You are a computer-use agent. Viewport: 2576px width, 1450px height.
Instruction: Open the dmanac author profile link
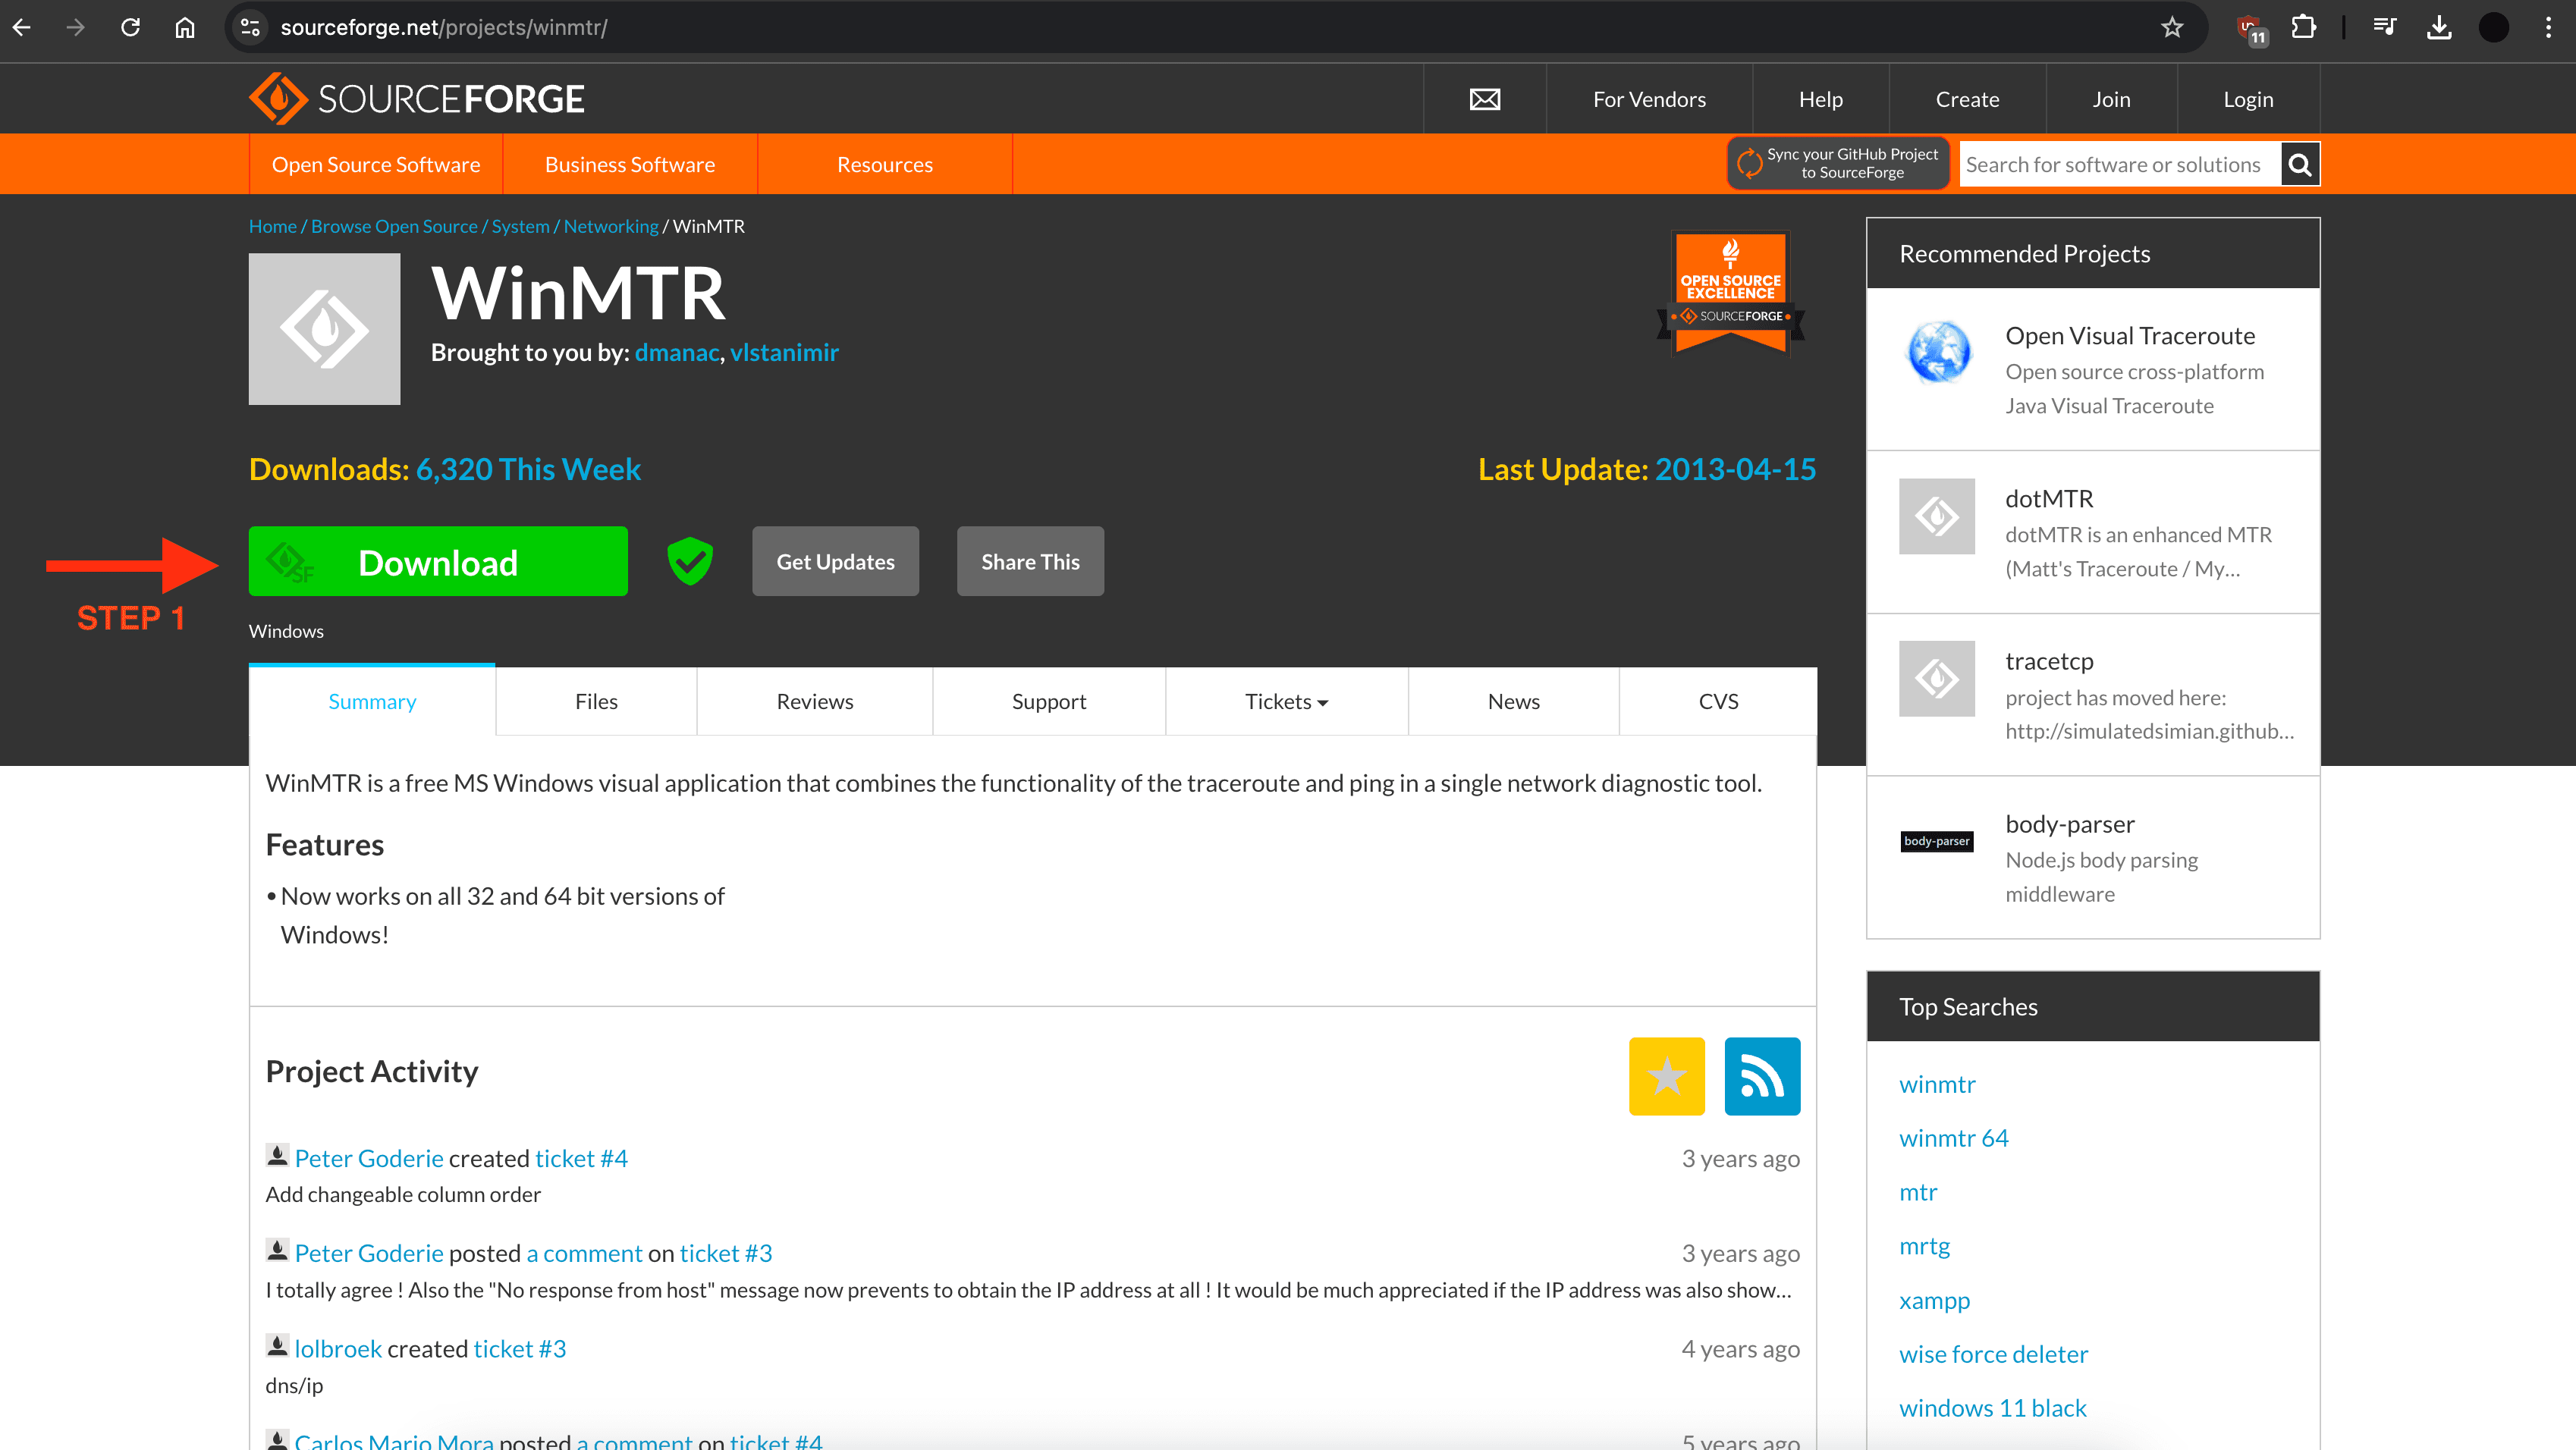tap(676, 352)
